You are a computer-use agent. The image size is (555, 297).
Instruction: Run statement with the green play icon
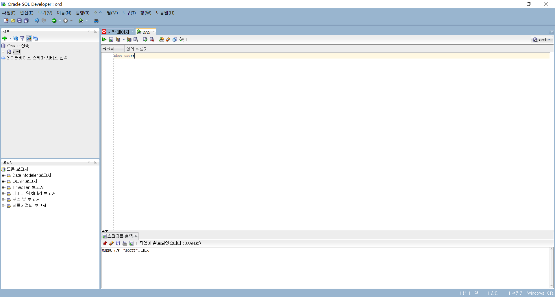click(x=104, y=40)
